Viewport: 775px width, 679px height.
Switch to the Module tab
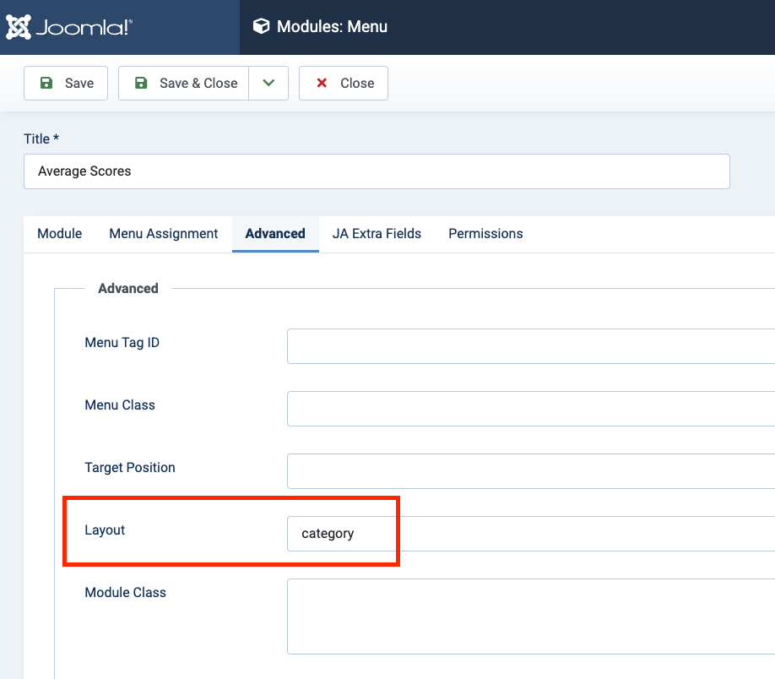tap(59, 234)
